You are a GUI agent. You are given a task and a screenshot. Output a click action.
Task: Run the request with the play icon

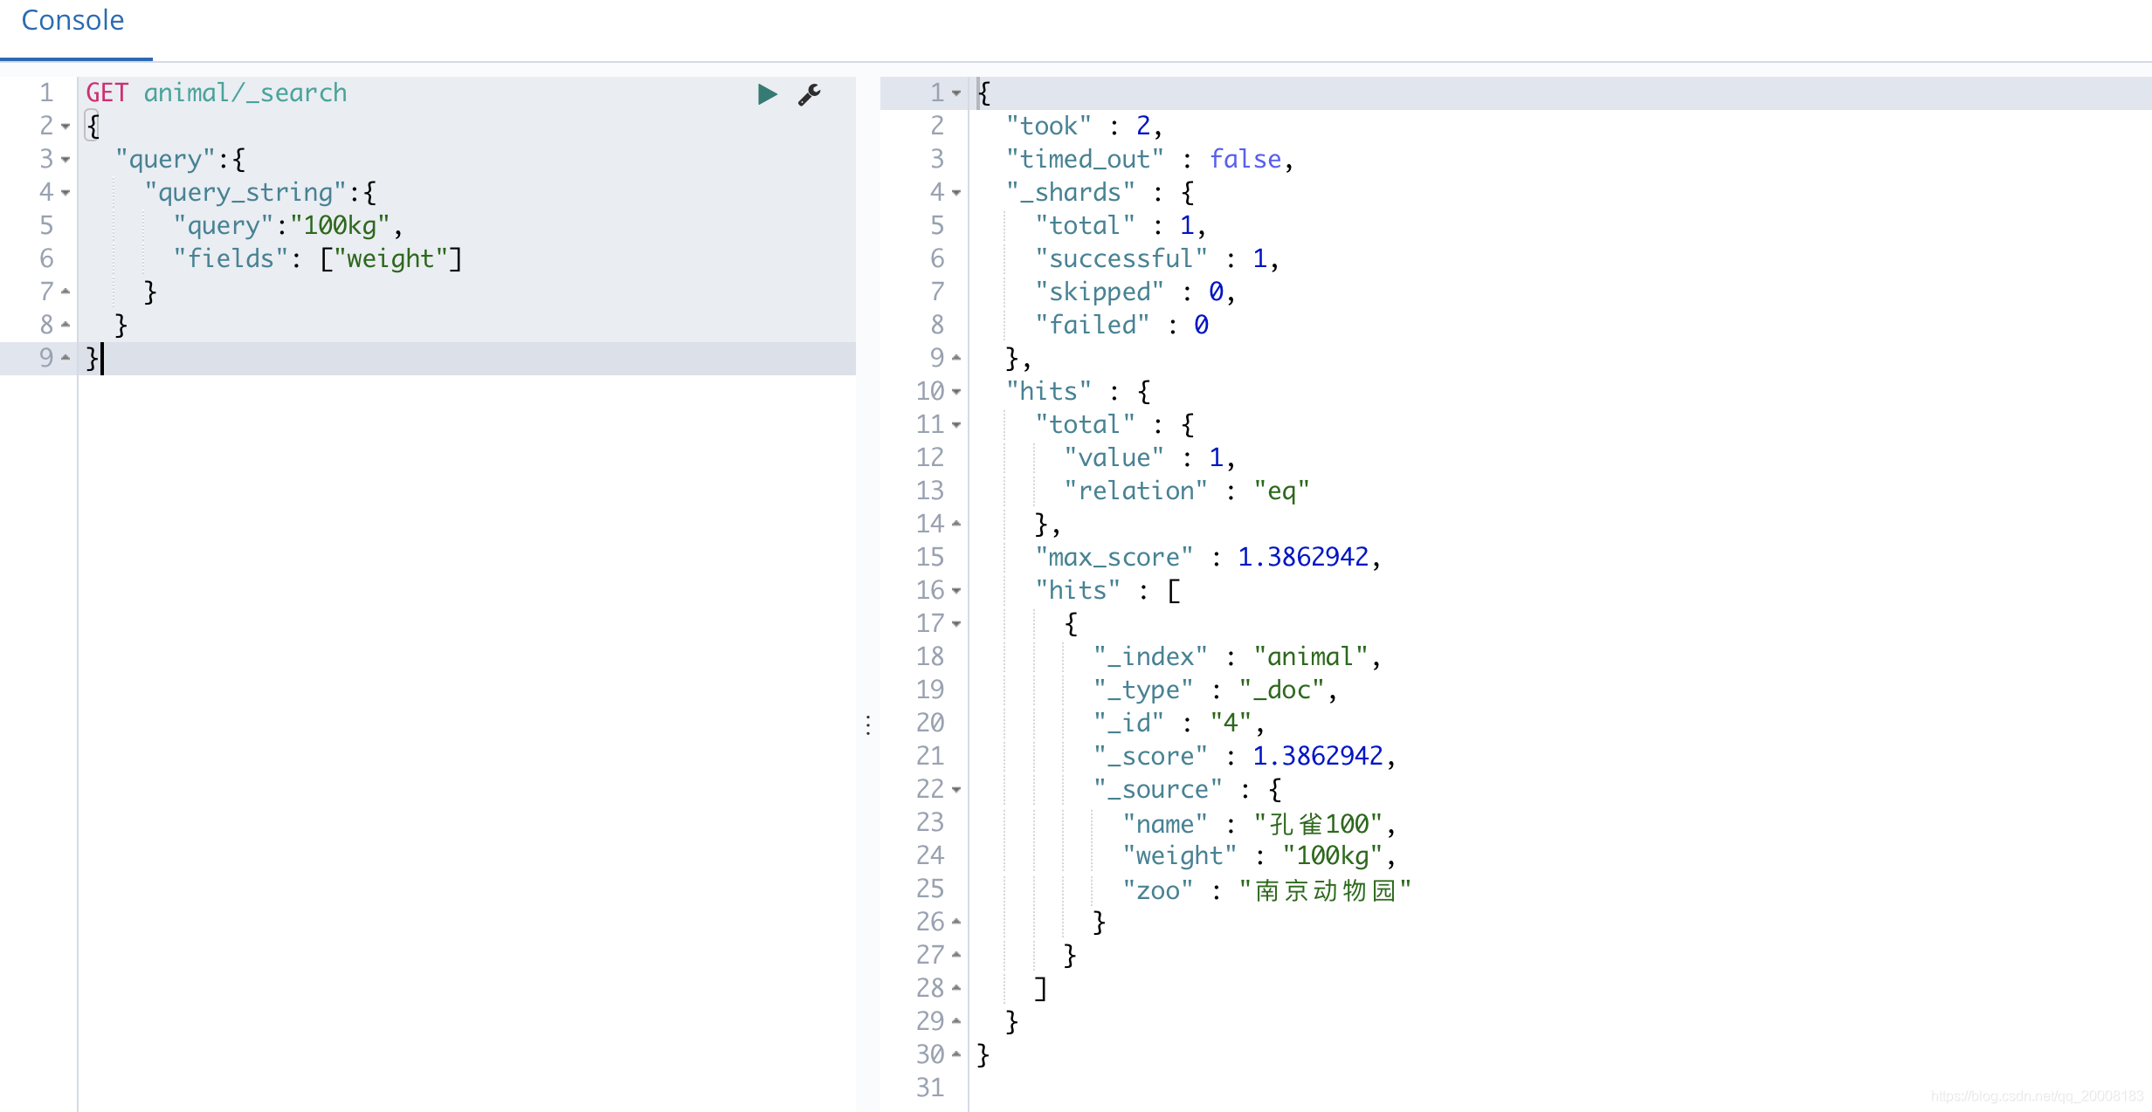767,94
